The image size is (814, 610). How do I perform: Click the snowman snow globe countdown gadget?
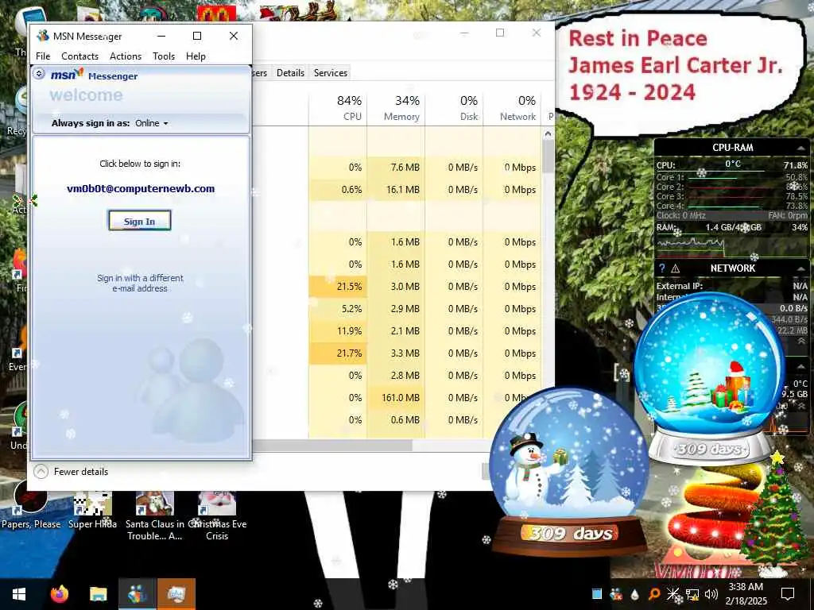[x=569, y=472]
